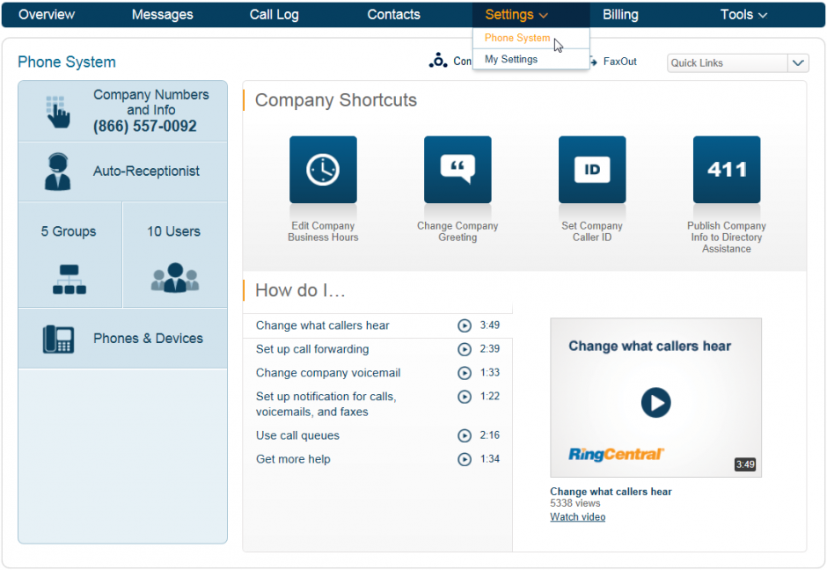Select the Auto-Receptionist section

[122, 171]
